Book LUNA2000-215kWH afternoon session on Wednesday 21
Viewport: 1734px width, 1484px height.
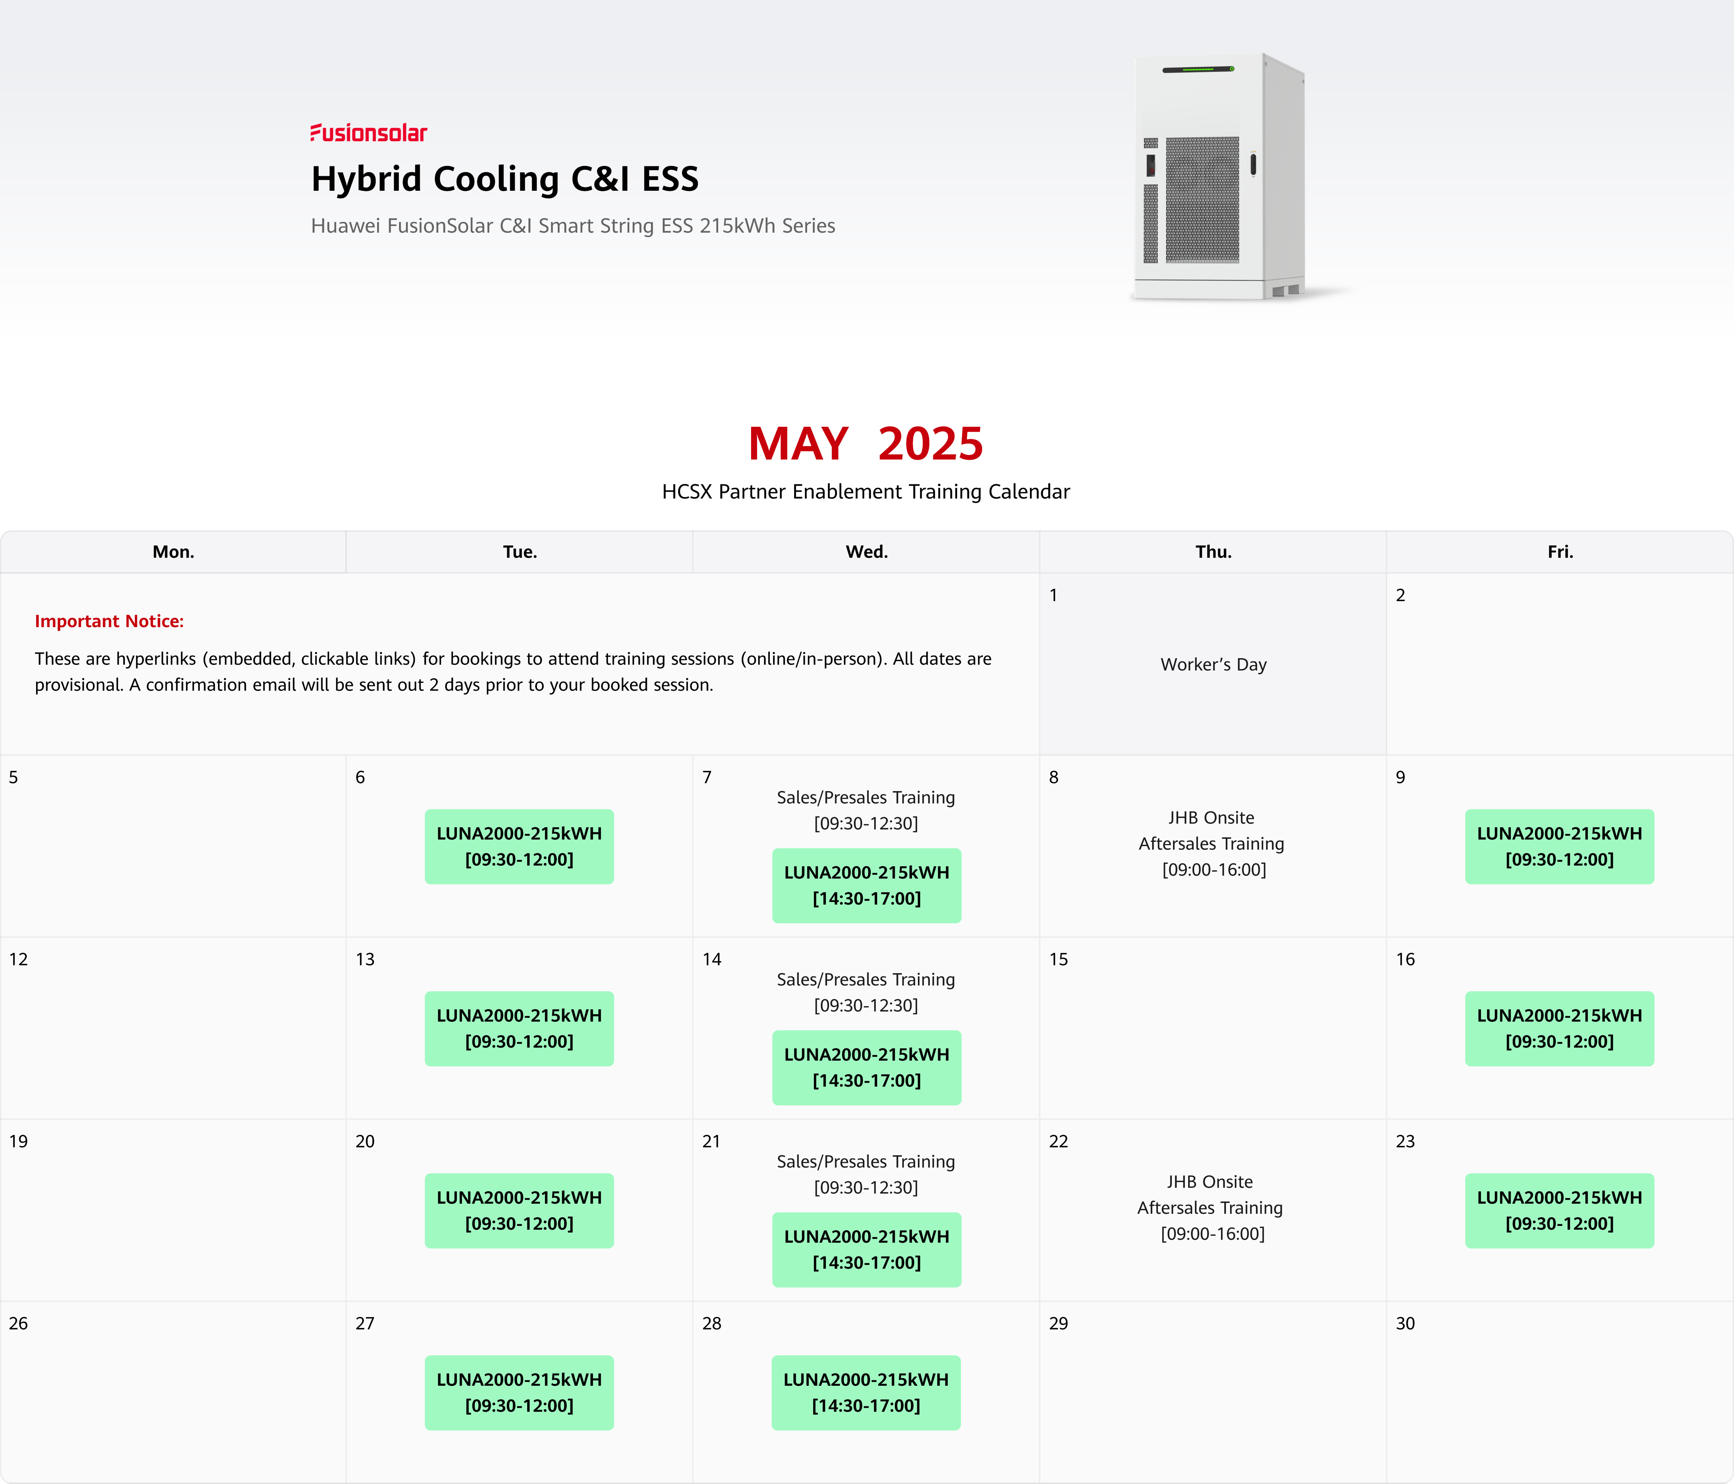tap(866, 1250)
